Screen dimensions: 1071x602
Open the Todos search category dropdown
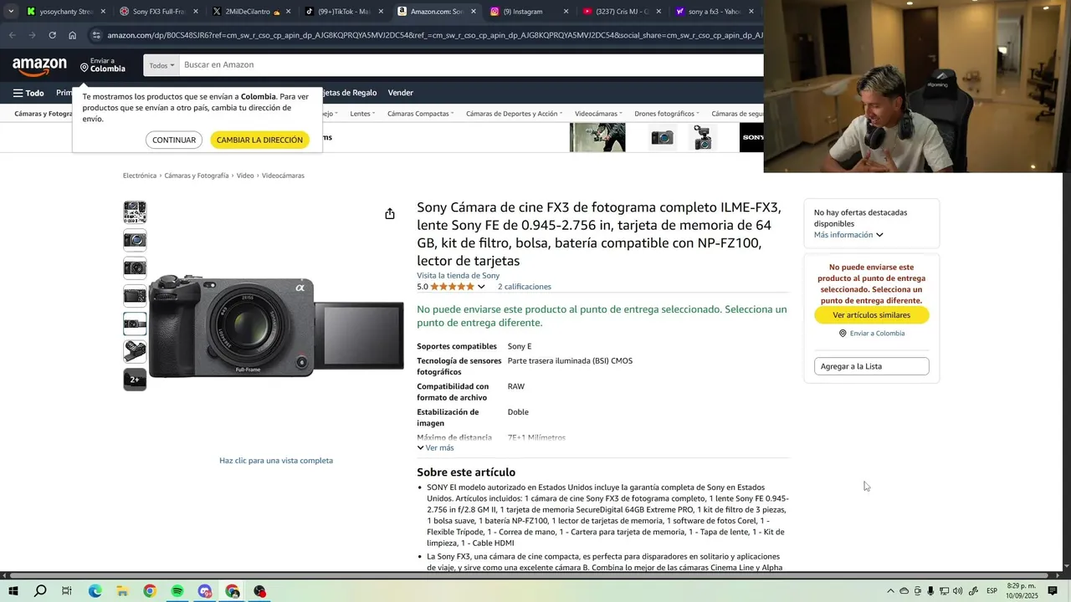point(162,65)
